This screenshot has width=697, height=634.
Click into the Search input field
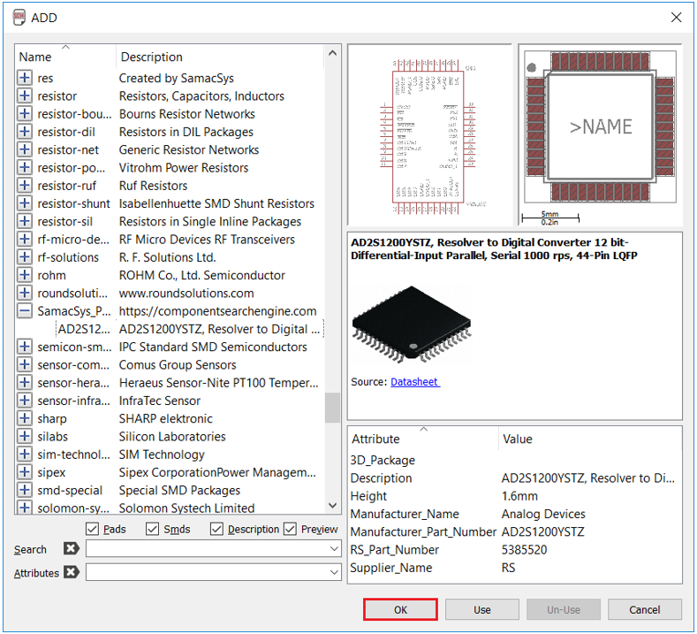coord(208,548)
